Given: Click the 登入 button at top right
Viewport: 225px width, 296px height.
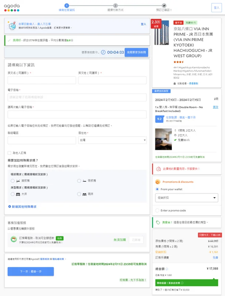Looking at the screenshot, I should click(216, 7).
